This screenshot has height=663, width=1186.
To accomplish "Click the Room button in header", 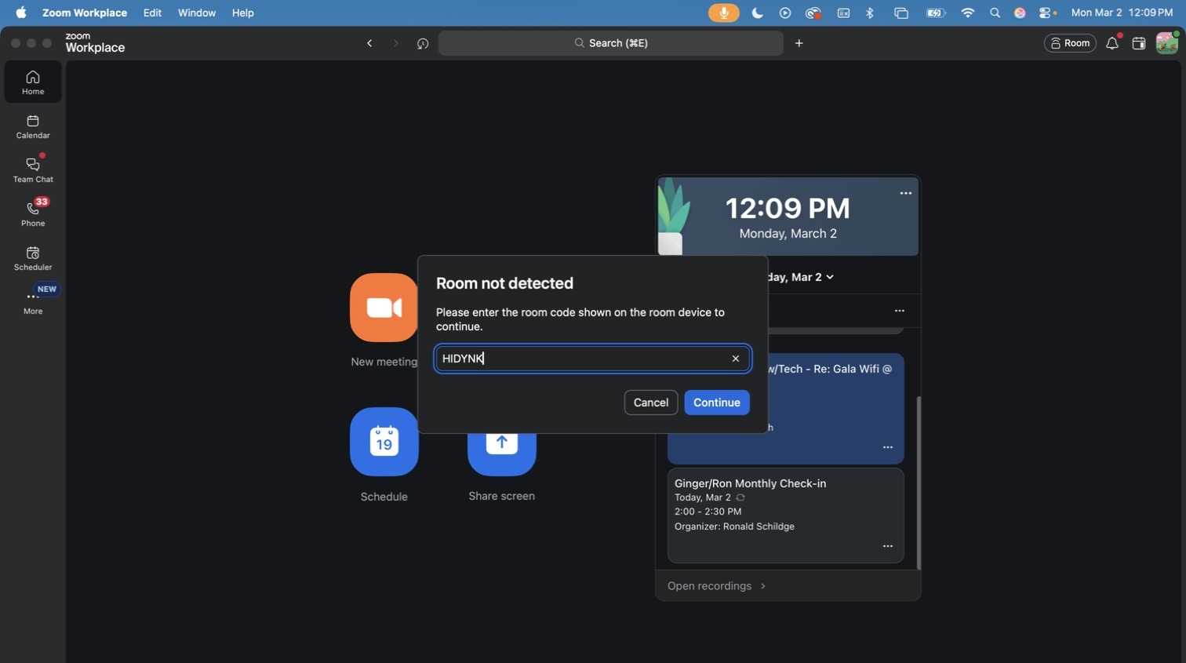I will [1070, 43].
